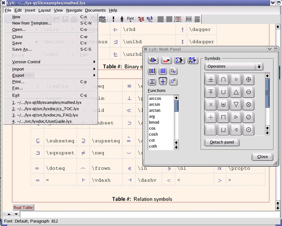Viewport: 282px width, 226px height.
Task: Click the Functions list scrollbar thumb
Action: point(176,106)
